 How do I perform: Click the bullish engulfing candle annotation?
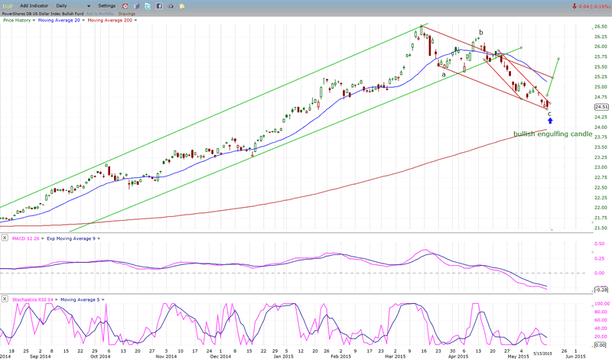552,134
